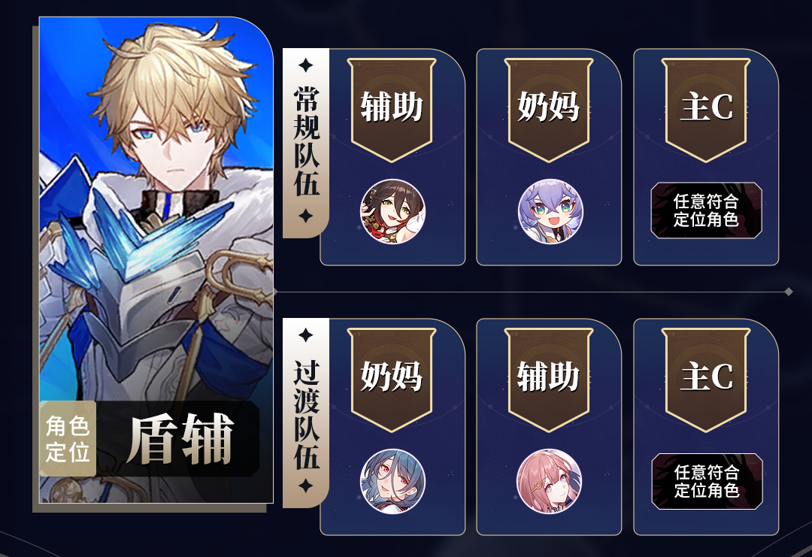Click 任意符合定位角色 button in 过渡队伍 row
This screenshot has height=557, width=812.
tap(707, 481)
